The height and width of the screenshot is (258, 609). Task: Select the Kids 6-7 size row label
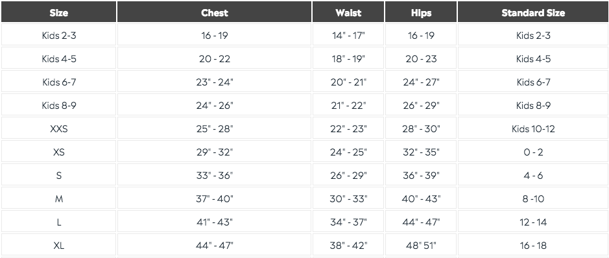pos(58,82)
